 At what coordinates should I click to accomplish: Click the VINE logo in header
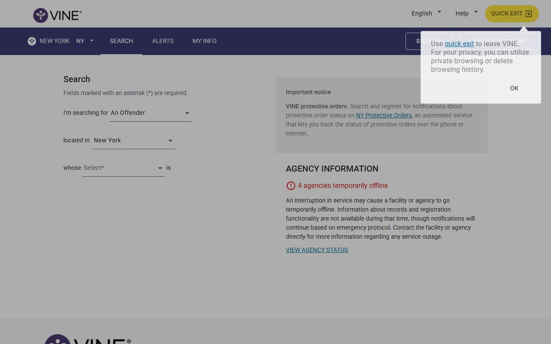click(57, 15)
